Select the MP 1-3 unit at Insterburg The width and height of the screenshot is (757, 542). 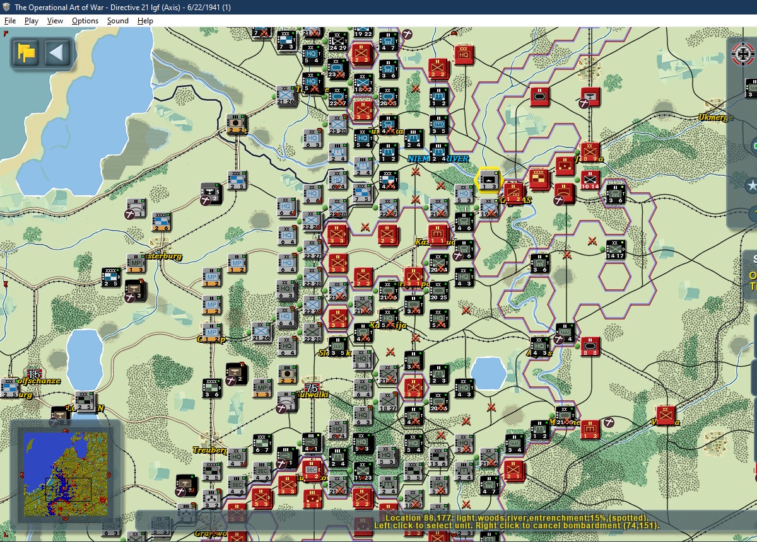[136, 264]
